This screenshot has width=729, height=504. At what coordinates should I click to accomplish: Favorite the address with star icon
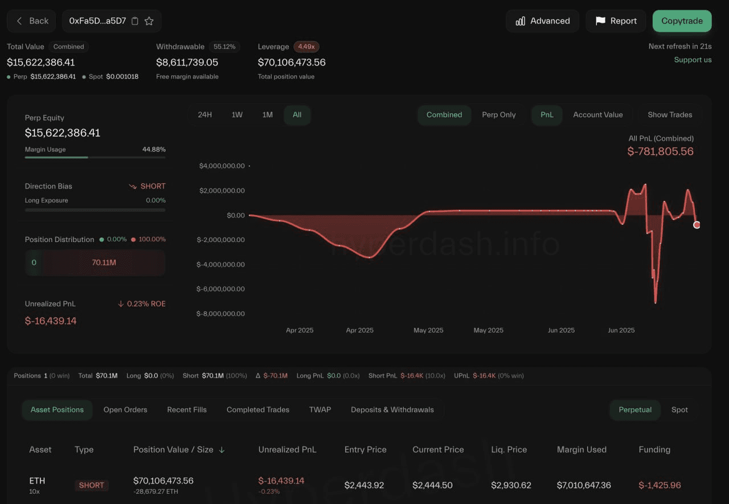point(149,21)
